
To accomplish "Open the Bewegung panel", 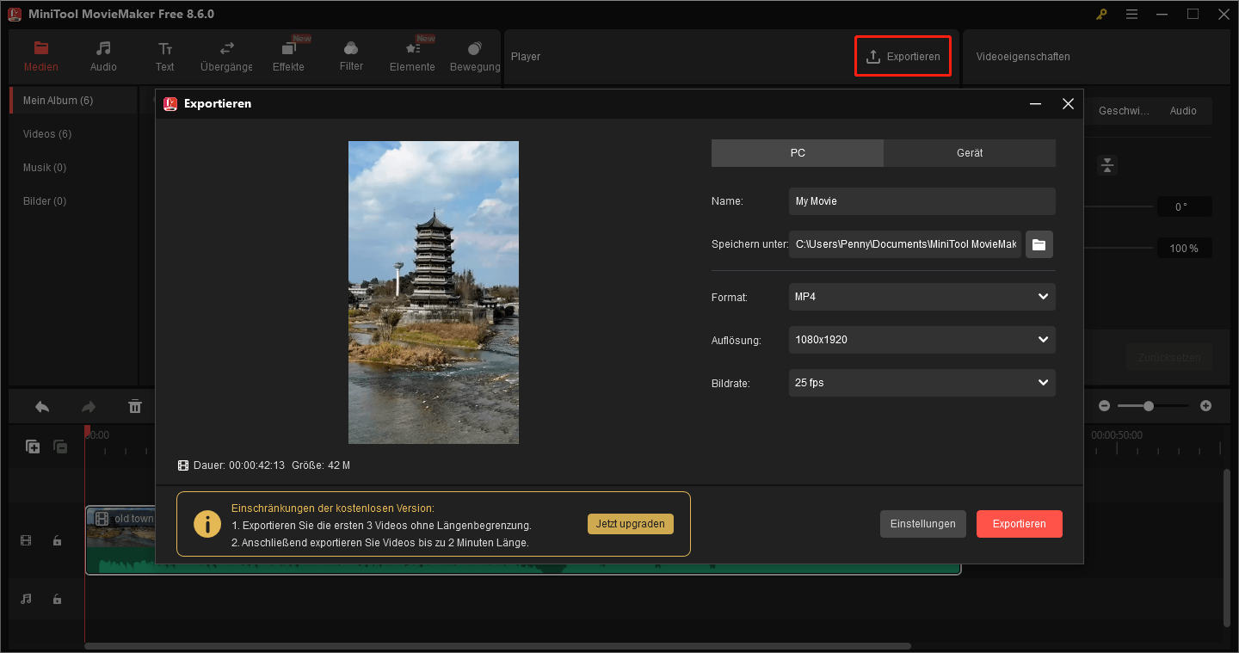I will 474,56.
